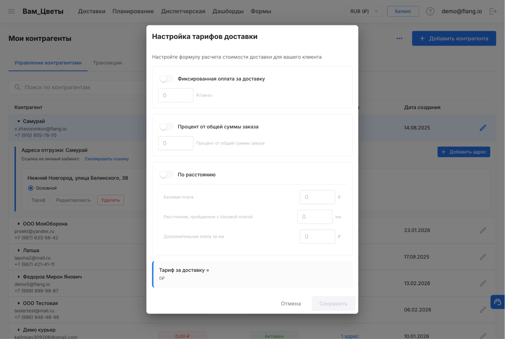Open the Формы menu
This screenshot has height=339, width=505.
pyautogui.click(x=261, y=11)
